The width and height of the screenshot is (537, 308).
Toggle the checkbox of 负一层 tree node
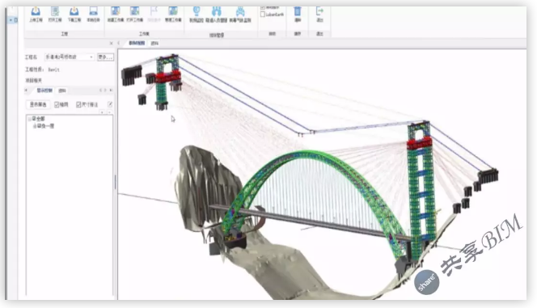point(39,126)
